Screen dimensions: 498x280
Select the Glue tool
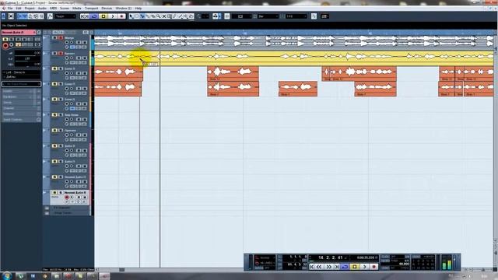(x=148, y=16)
